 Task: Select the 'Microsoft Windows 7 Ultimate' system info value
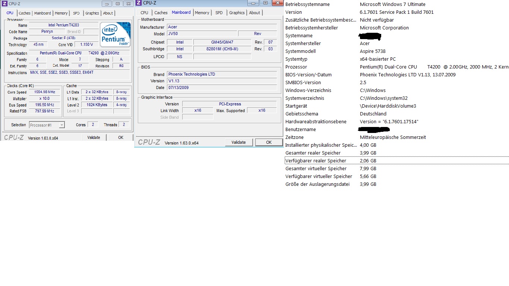pos(392,4)
